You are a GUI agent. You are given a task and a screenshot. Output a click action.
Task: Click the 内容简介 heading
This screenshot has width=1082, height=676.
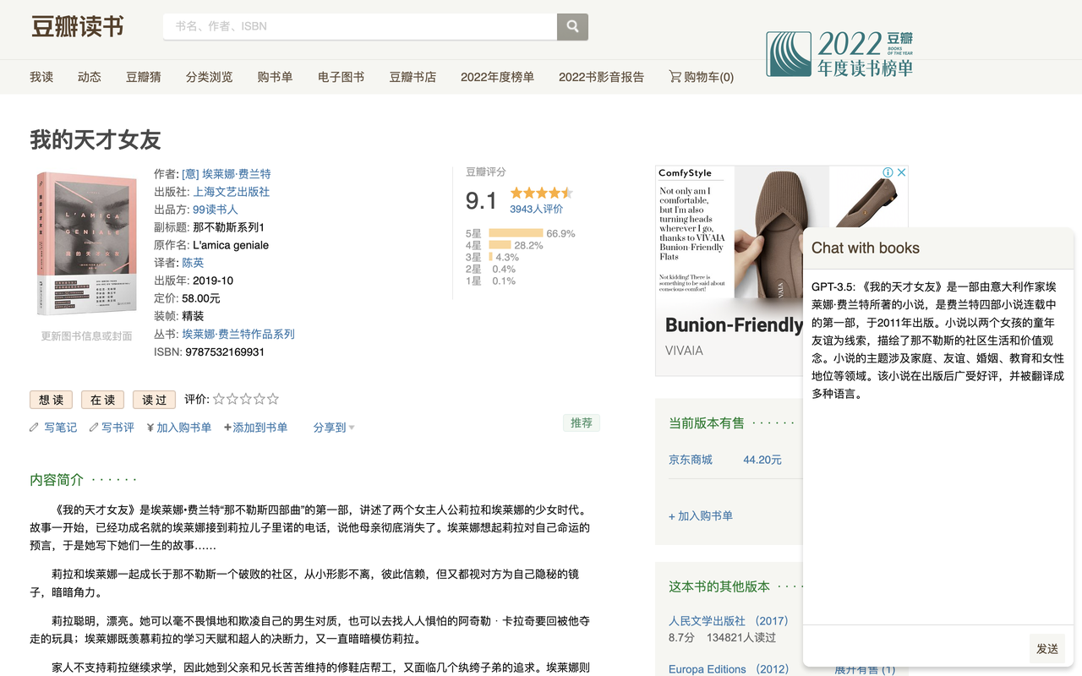[57, 480]
